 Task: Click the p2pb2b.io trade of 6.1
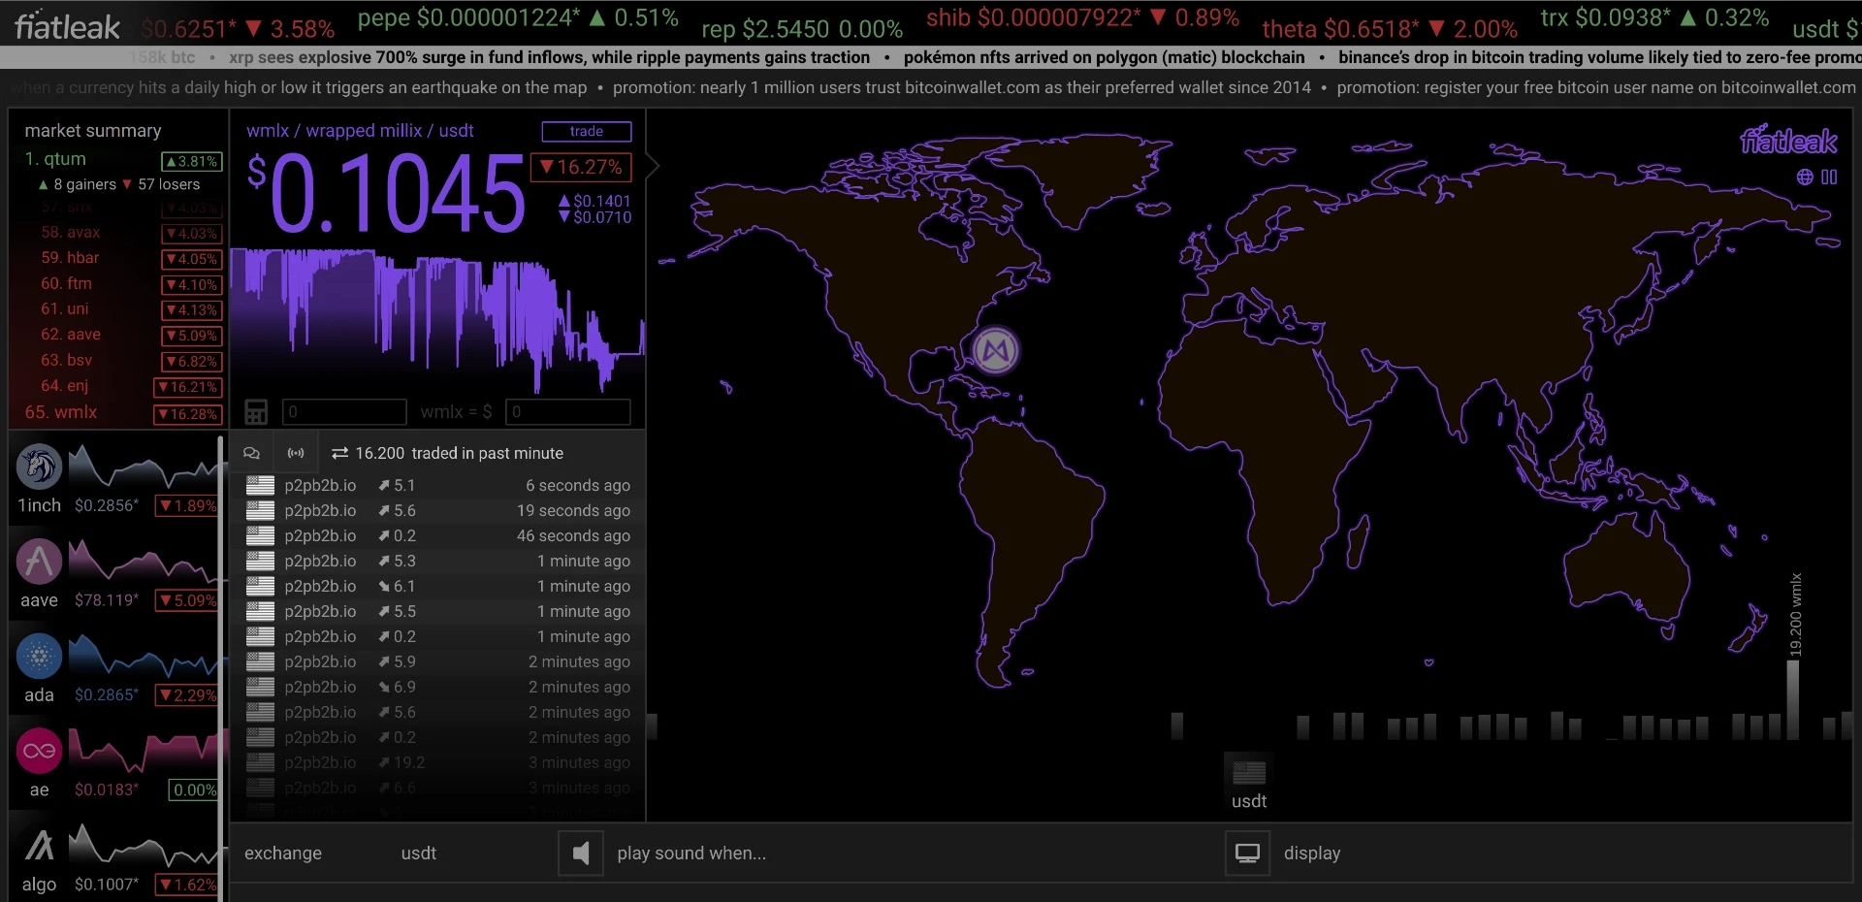click(437, 586)
